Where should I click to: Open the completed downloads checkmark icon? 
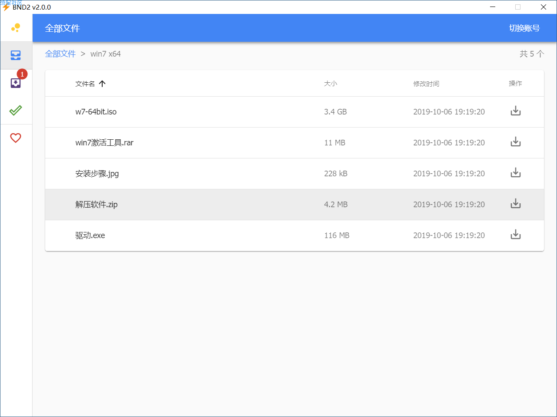(16, 110)
